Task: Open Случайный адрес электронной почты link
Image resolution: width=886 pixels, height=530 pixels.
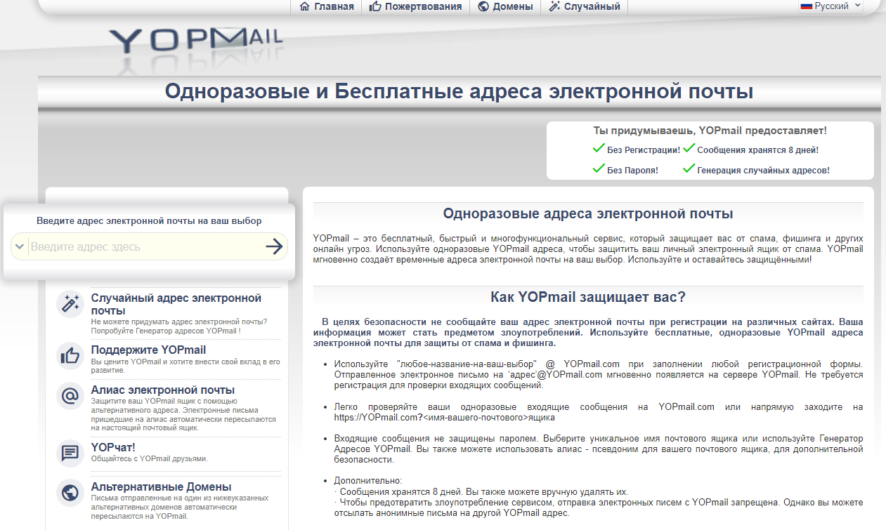Action: point(176,304)
